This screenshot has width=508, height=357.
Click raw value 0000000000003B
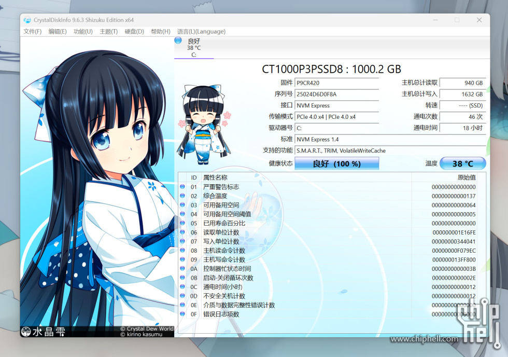454,268
